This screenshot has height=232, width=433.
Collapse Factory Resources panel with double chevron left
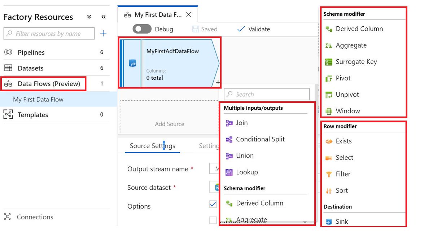click(x=104, y=17)
